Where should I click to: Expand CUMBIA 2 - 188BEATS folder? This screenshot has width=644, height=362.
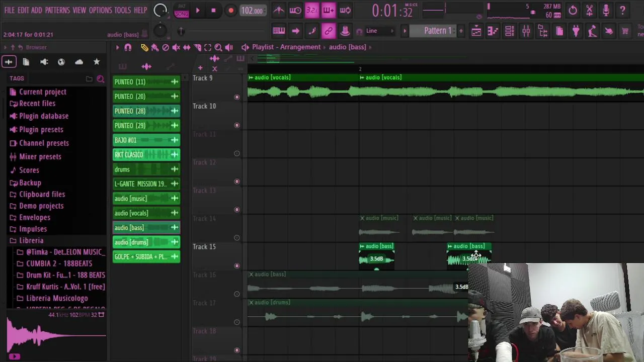59,263
